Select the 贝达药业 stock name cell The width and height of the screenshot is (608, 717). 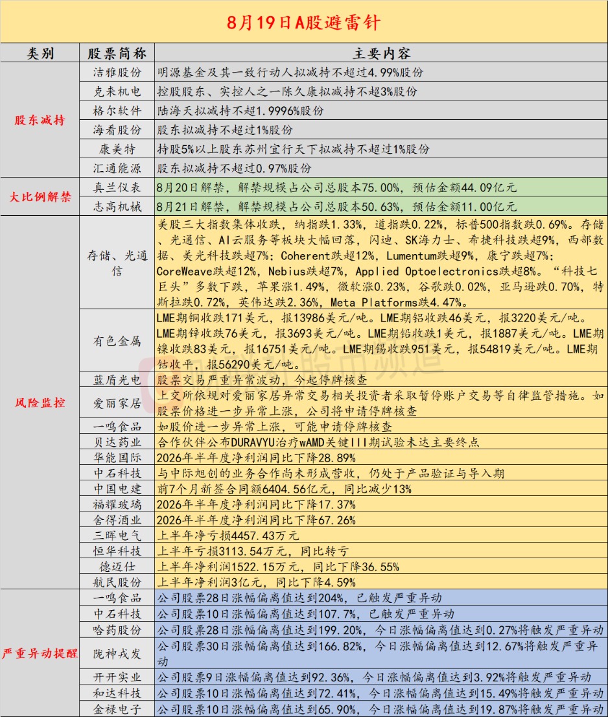click(117, 441)
